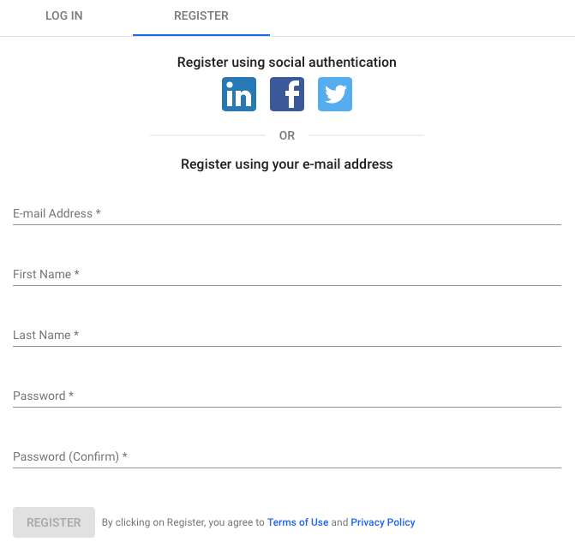Click the blue underline beneath REGISTER tab

[201, 35]
